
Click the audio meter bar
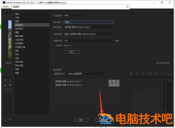(169, 98)
